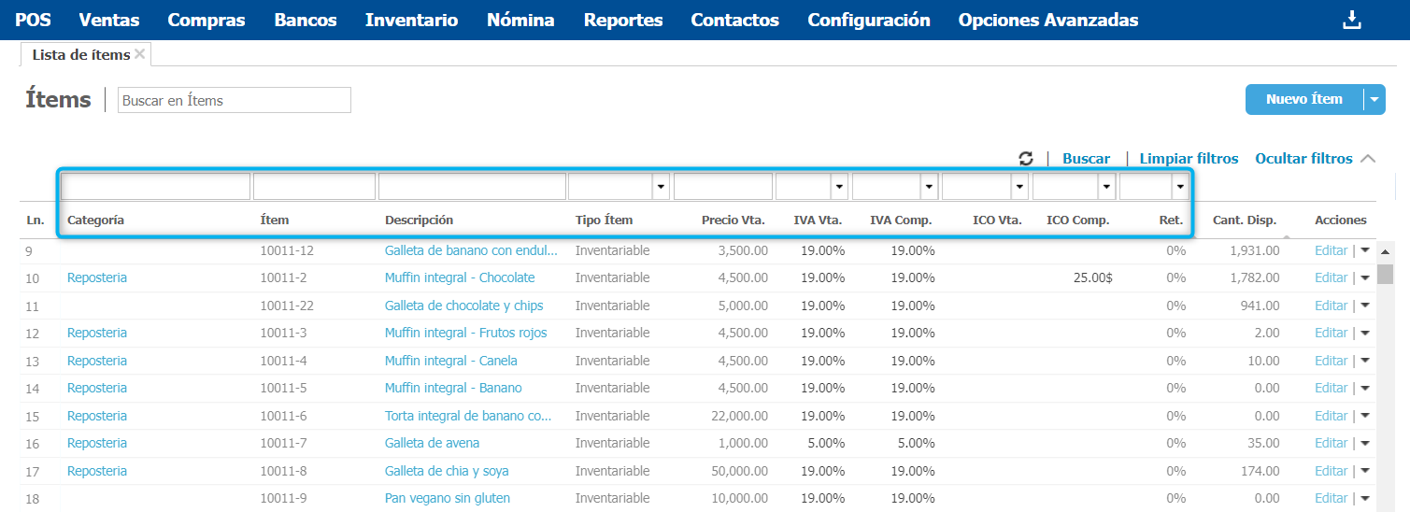Click Limpiar filtros link
This screenshot has height=512, width=1410.
[1189, 159]
